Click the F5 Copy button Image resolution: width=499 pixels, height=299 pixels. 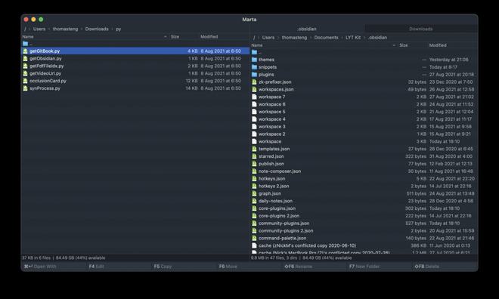click(163, 267)
